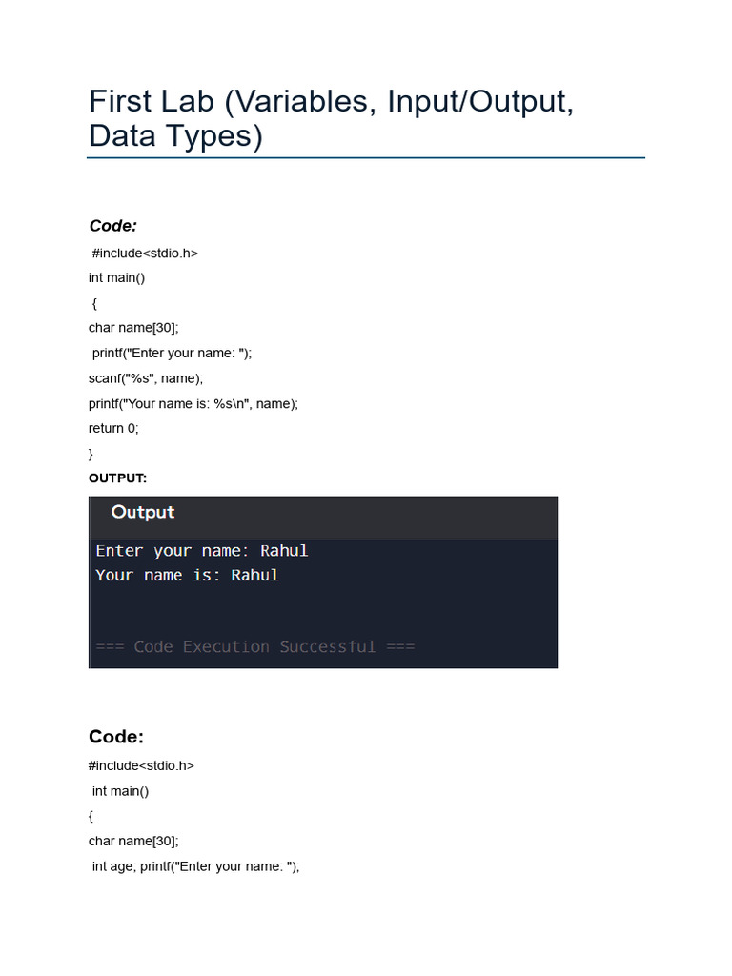Click the 'int age; printf' code line

point(195,866)
